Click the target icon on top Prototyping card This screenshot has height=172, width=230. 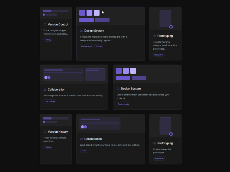coord(154,36)
